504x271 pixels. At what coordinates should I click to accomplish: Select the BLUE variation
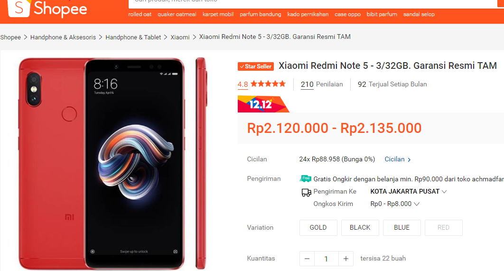(x=402, y=228)
